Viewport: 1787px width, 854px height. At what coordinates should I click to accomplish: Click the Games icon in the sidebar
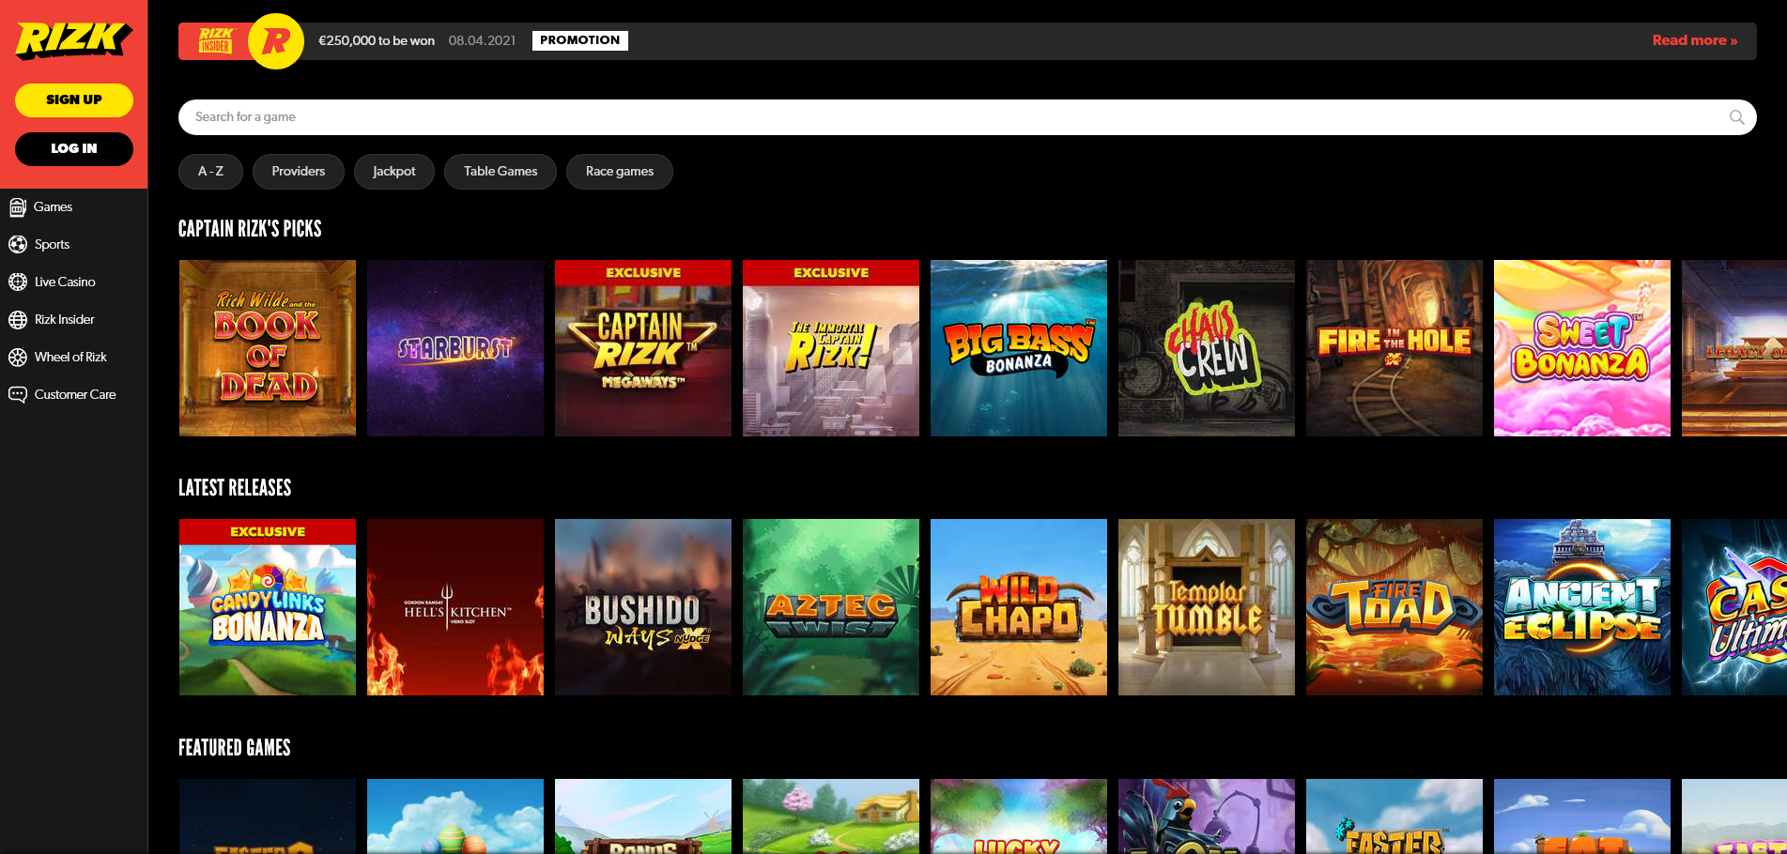pos(18,207)
